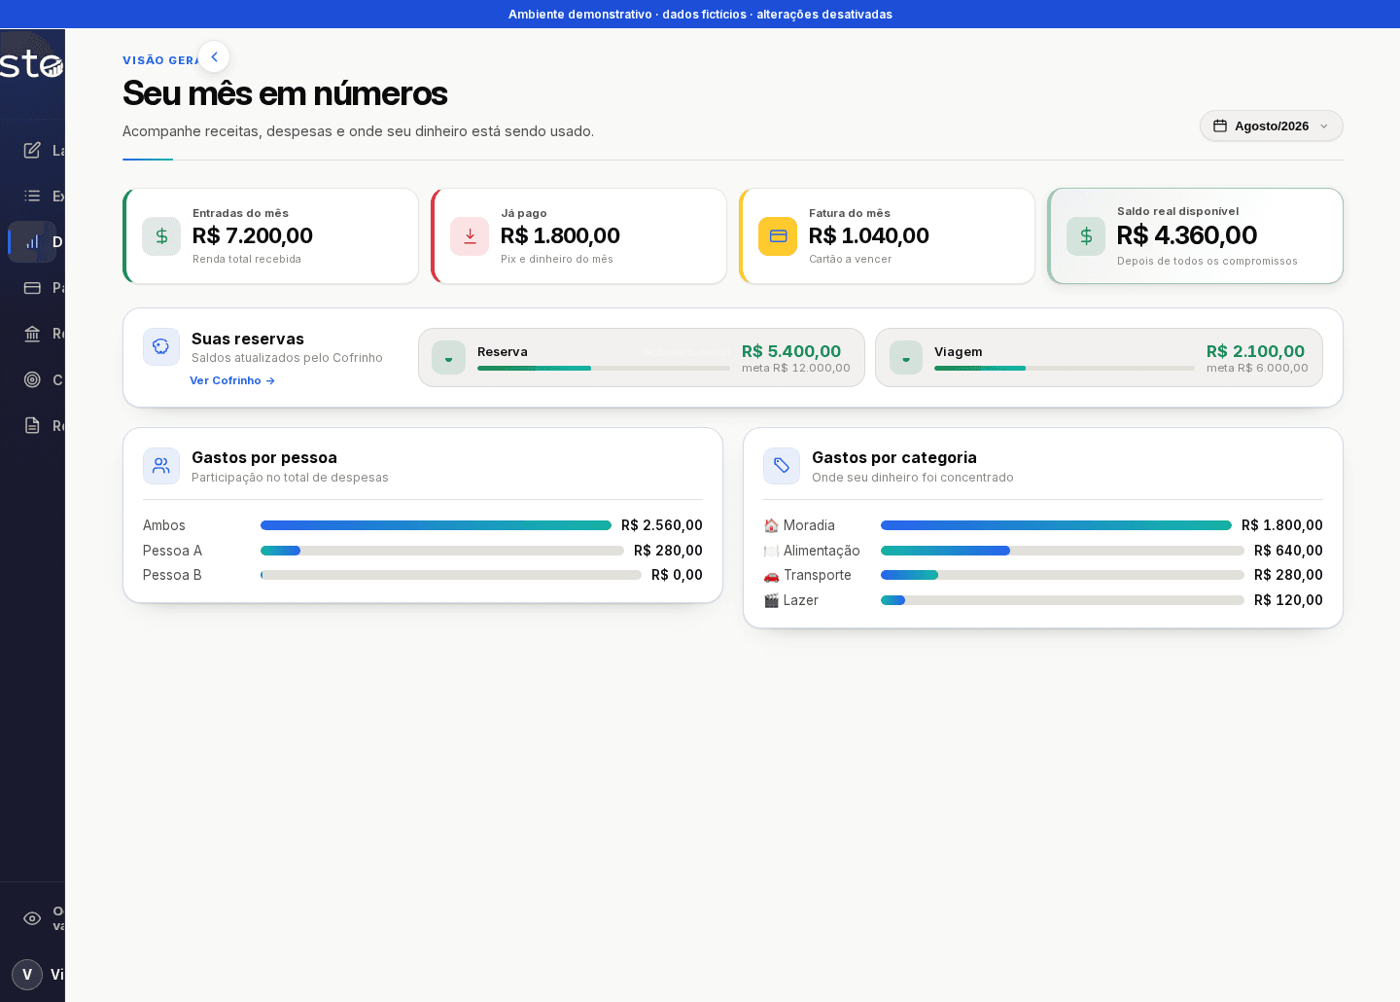Click the Reserva amount R$ 5.400,00
The image size is (1400, 1002).
[x=791, y=351]
